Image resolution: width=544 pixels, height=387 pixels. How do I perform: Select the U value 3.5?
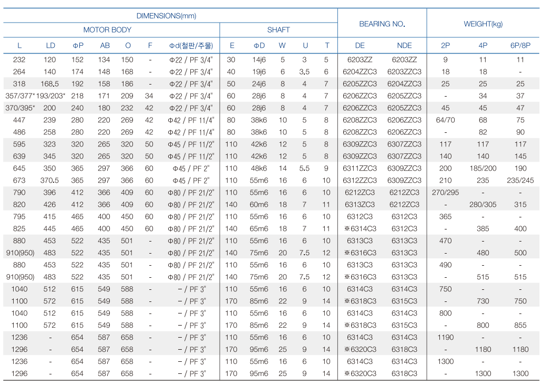304,72
